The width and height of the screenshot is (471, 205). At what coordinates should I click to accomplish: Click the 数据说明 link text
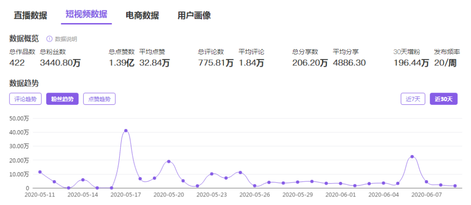pyautogui.click(x=66, y=39)
